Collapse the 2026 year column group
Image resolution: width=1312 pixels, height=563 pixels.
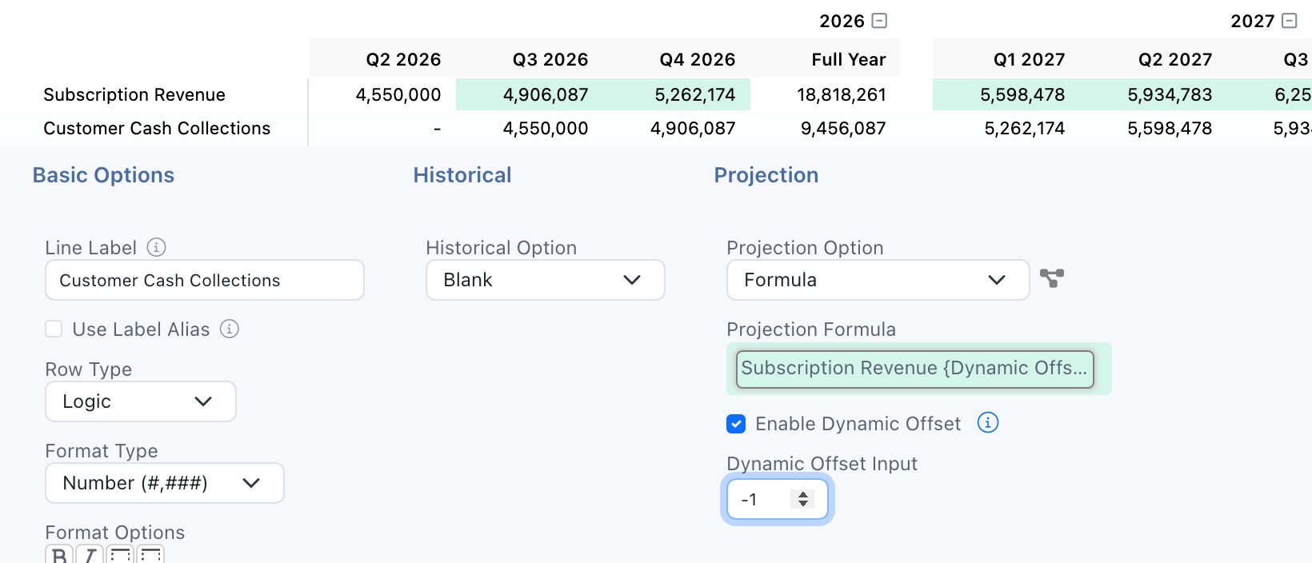point(879,21)
